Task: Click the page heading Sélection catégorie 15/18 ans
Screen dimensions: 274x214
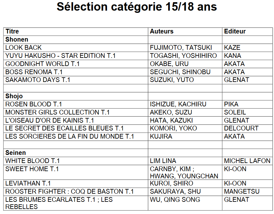Action: (137, 7)
